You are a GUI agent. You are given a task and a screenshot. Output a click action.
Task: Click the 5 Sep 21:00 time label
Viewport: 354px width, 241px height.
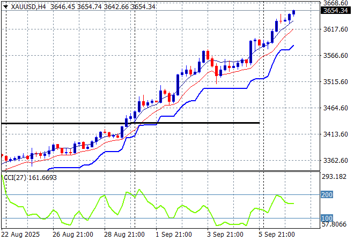(x=277, y=235)
